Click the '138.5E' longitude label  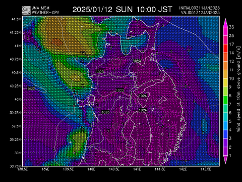tap(23, 169)
